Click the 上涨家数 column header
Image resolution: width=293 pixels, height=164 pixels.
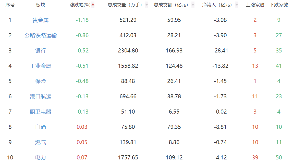[x=255, y=5]
